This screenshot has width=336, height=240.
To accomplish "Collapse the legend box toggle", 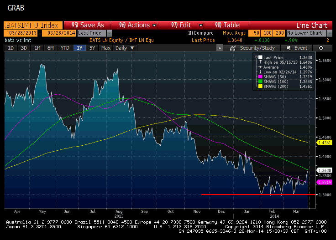I will [256, 57].
